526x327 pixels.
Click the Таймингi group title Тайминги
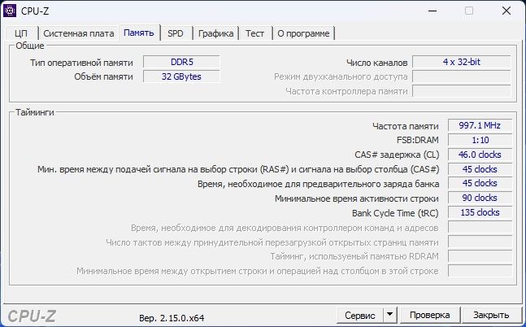[x=35, y=112]
